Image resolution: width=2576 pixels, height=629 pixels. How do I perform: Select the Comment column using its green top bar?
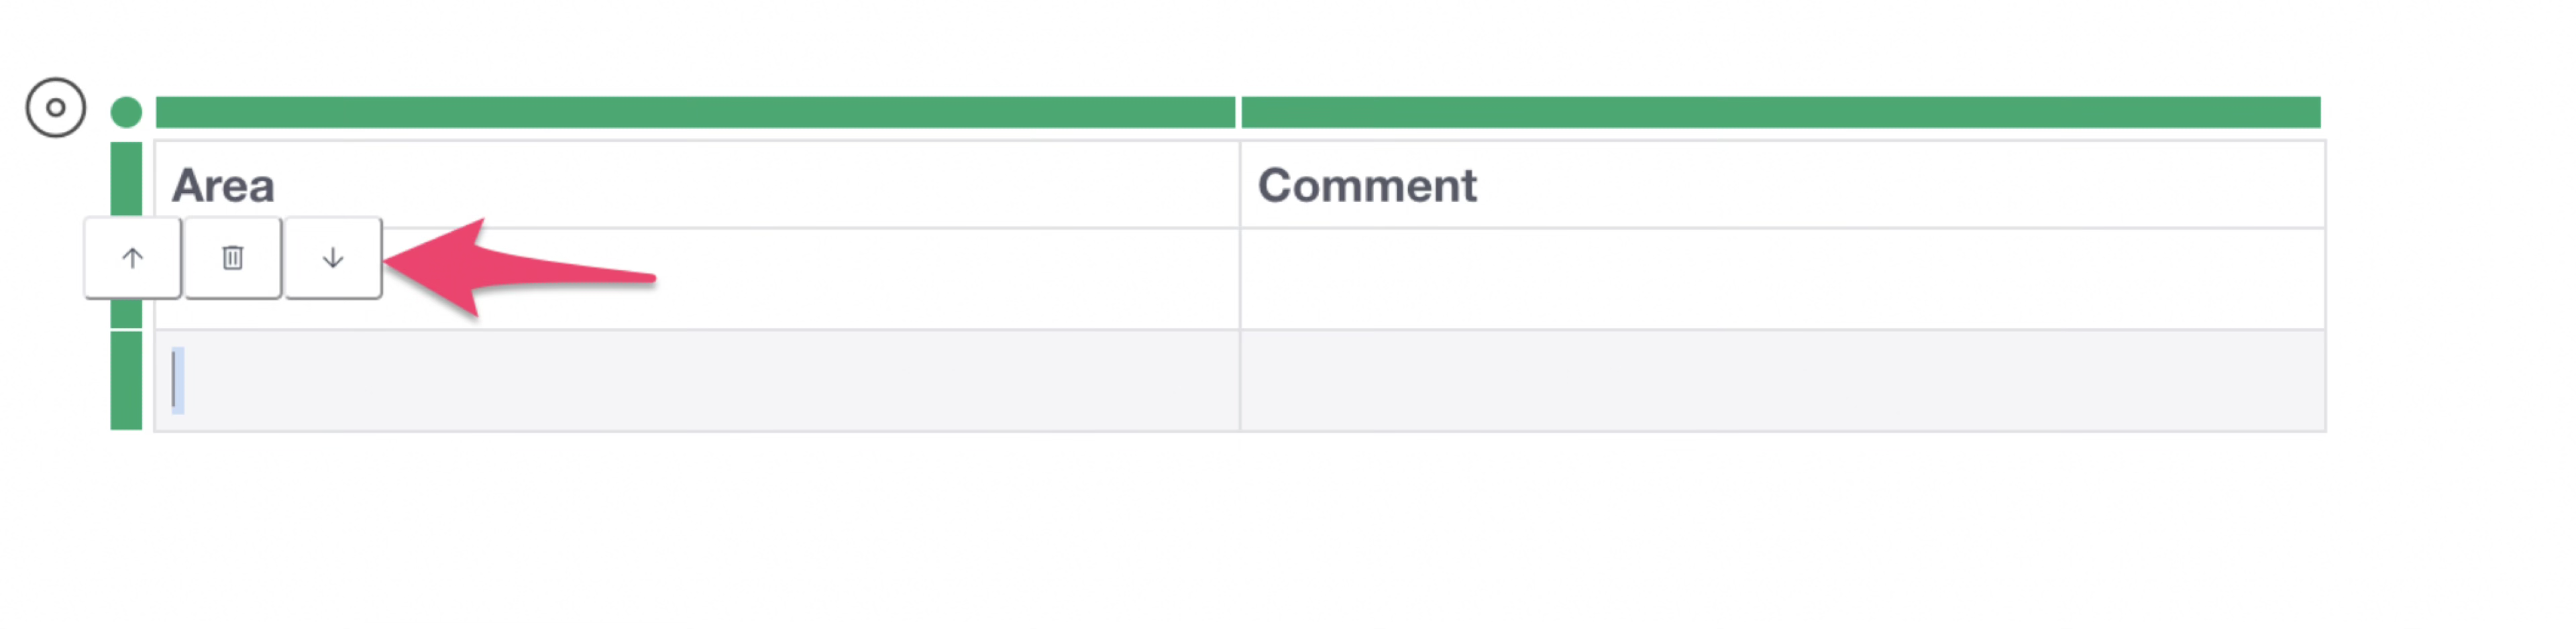click(1780, 112)
